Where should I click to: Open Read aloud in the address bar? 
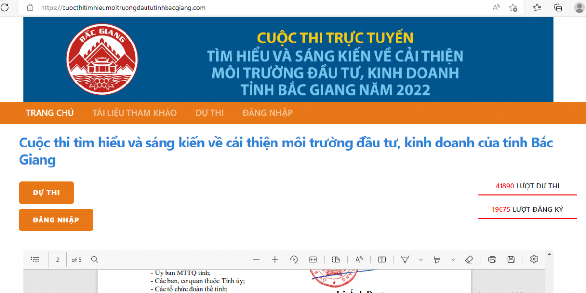coord(496,7)
